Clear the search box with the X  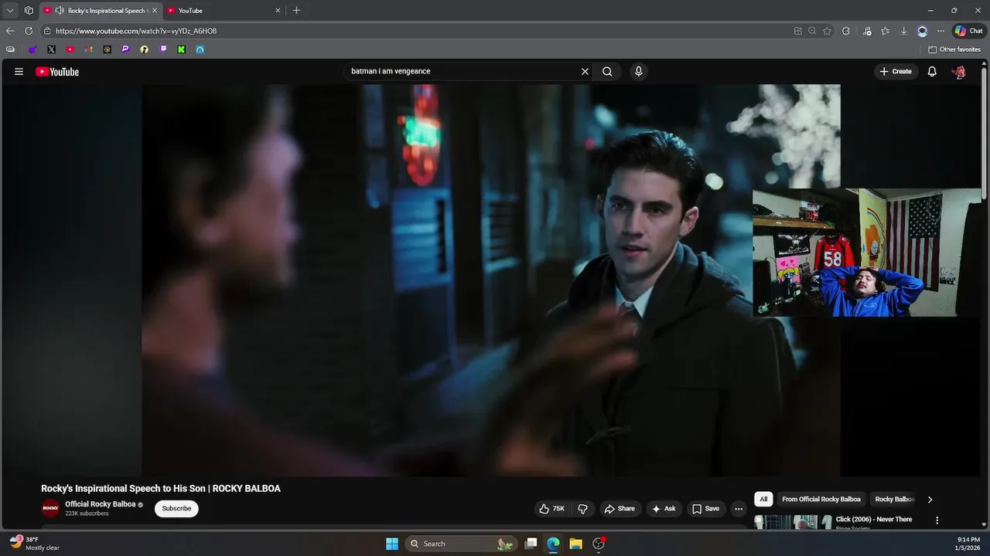pos(585,71)
